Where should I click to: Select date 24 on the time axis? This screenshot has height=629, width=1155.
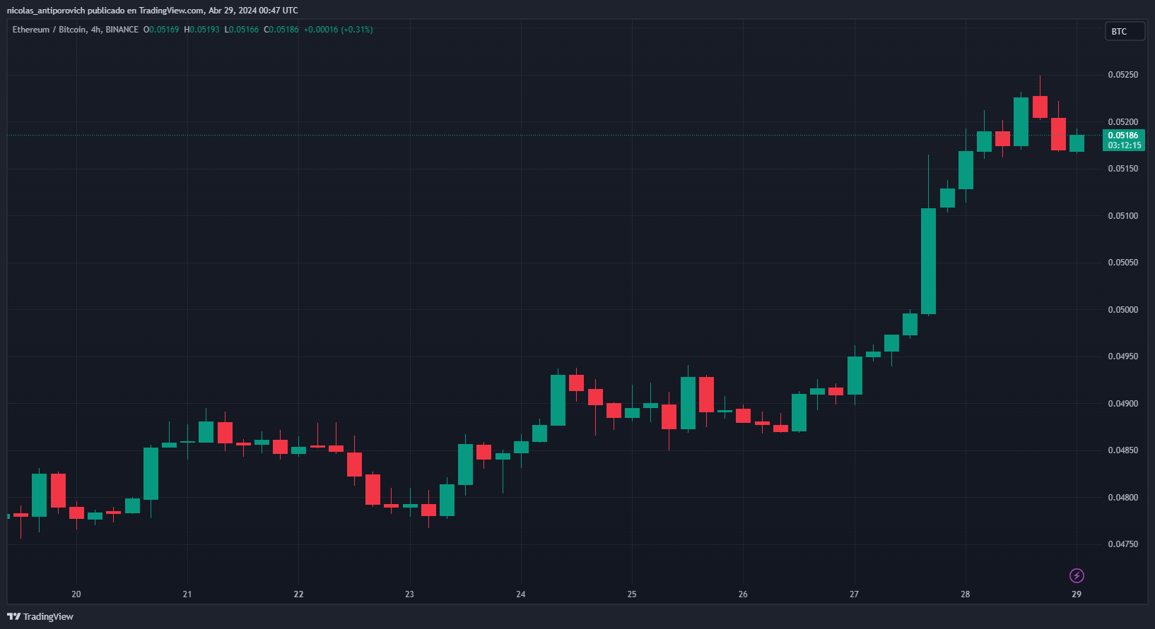pyautogui.click(x=521, y=594)
